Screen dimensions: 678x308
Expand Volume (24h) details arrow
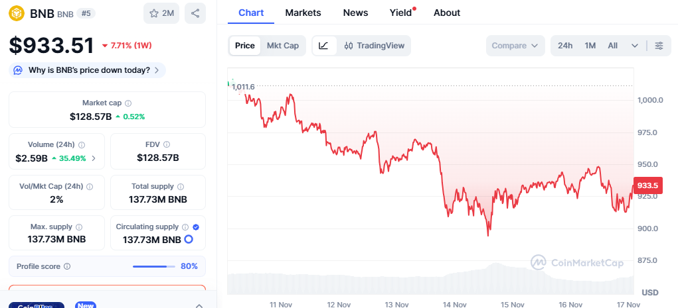click(94, 158)
